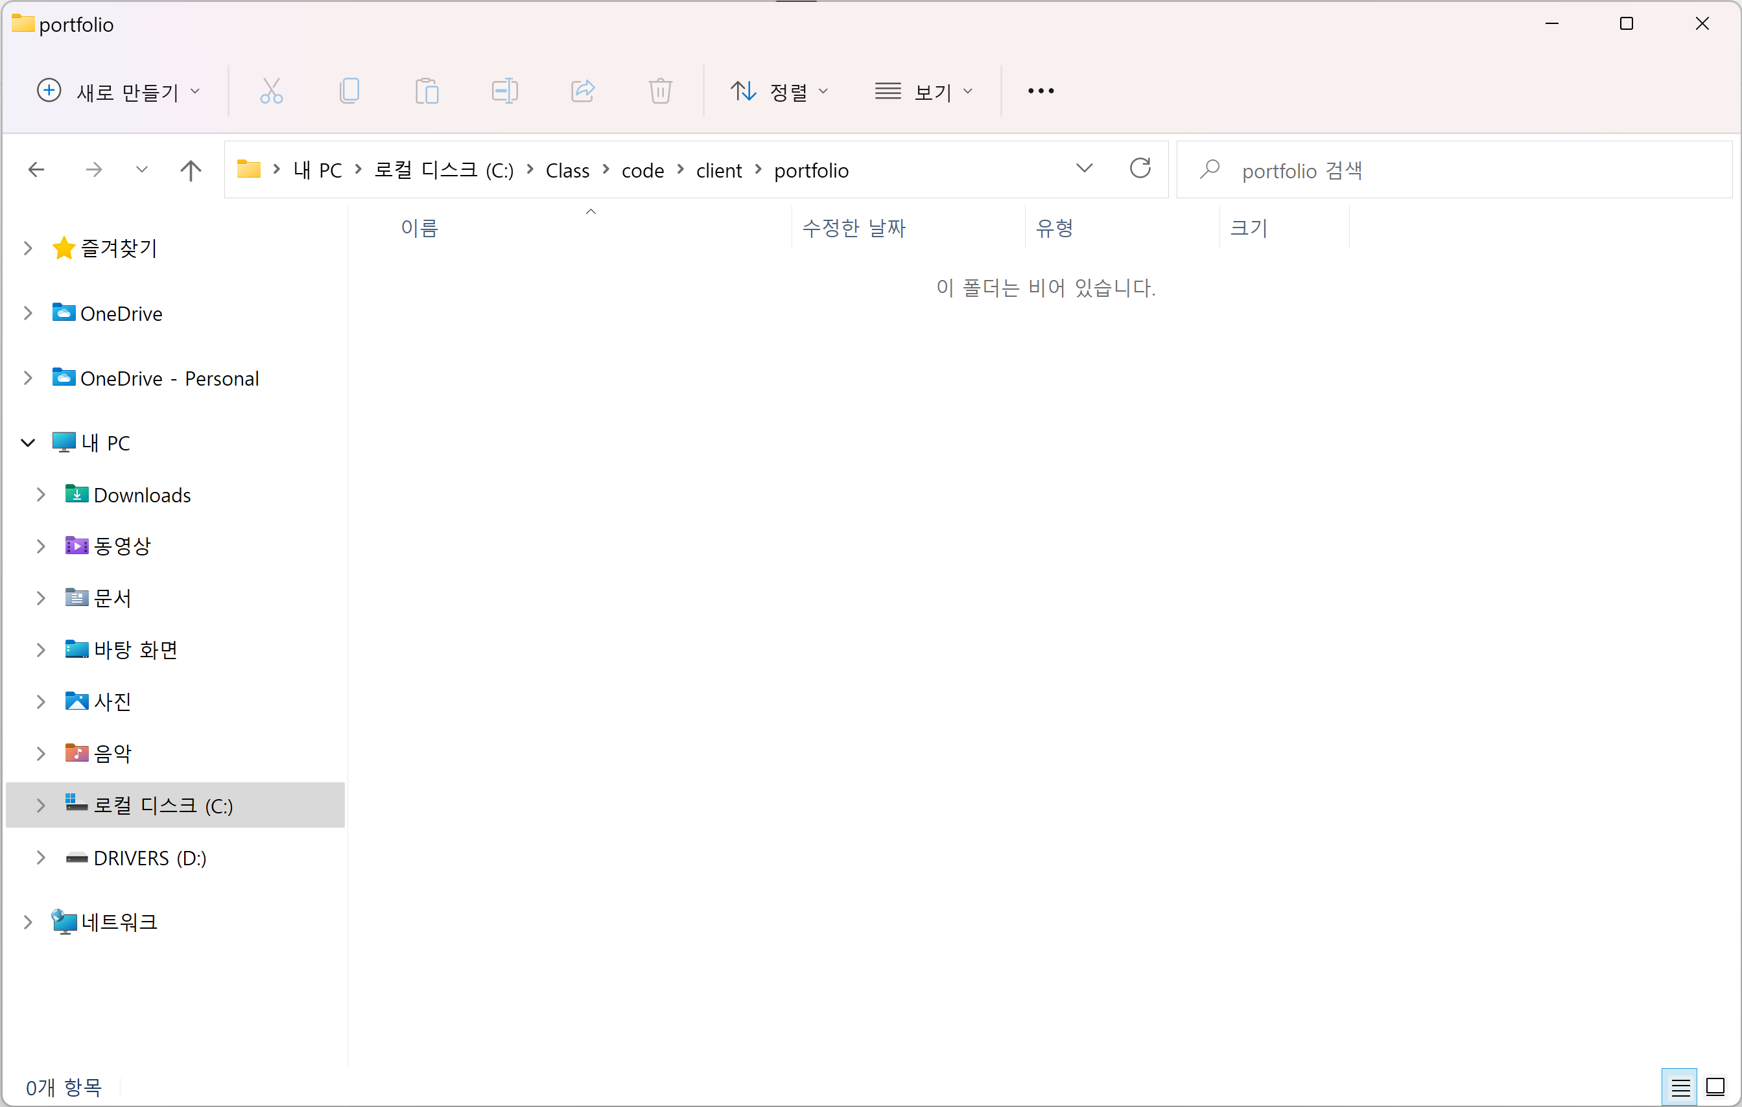
Task: Navigate to Class in the breadcrumb path
Action: click(567, 170)
